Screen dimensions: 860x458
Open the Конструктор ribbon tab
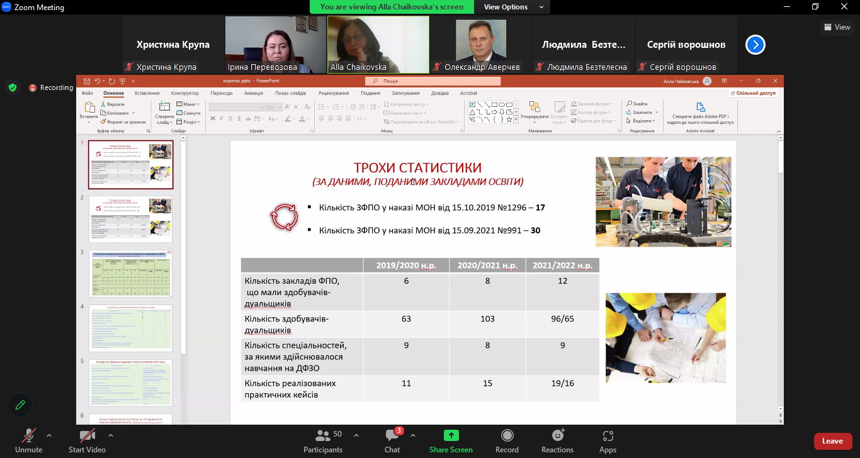coord(184,93)
